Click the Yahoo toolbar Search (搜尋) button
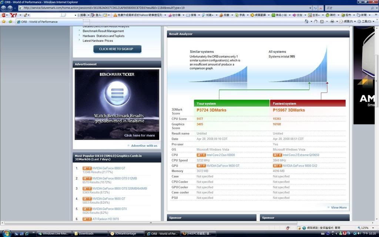The height and width of the screenshot is (237, 379). tap(83, 15)
